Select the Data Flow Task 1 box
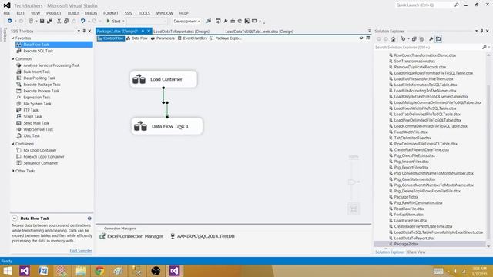493x277 pixels. click(167, 126)
